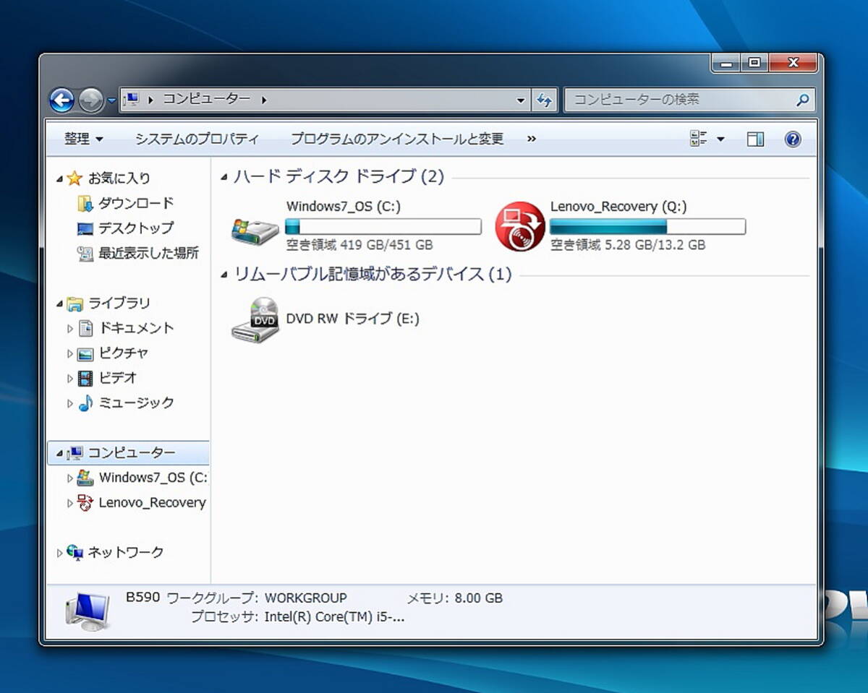Viewport: 868px width, 693px height.
Task: Maximize the Explorer window
Action: (x=753, y=64)
